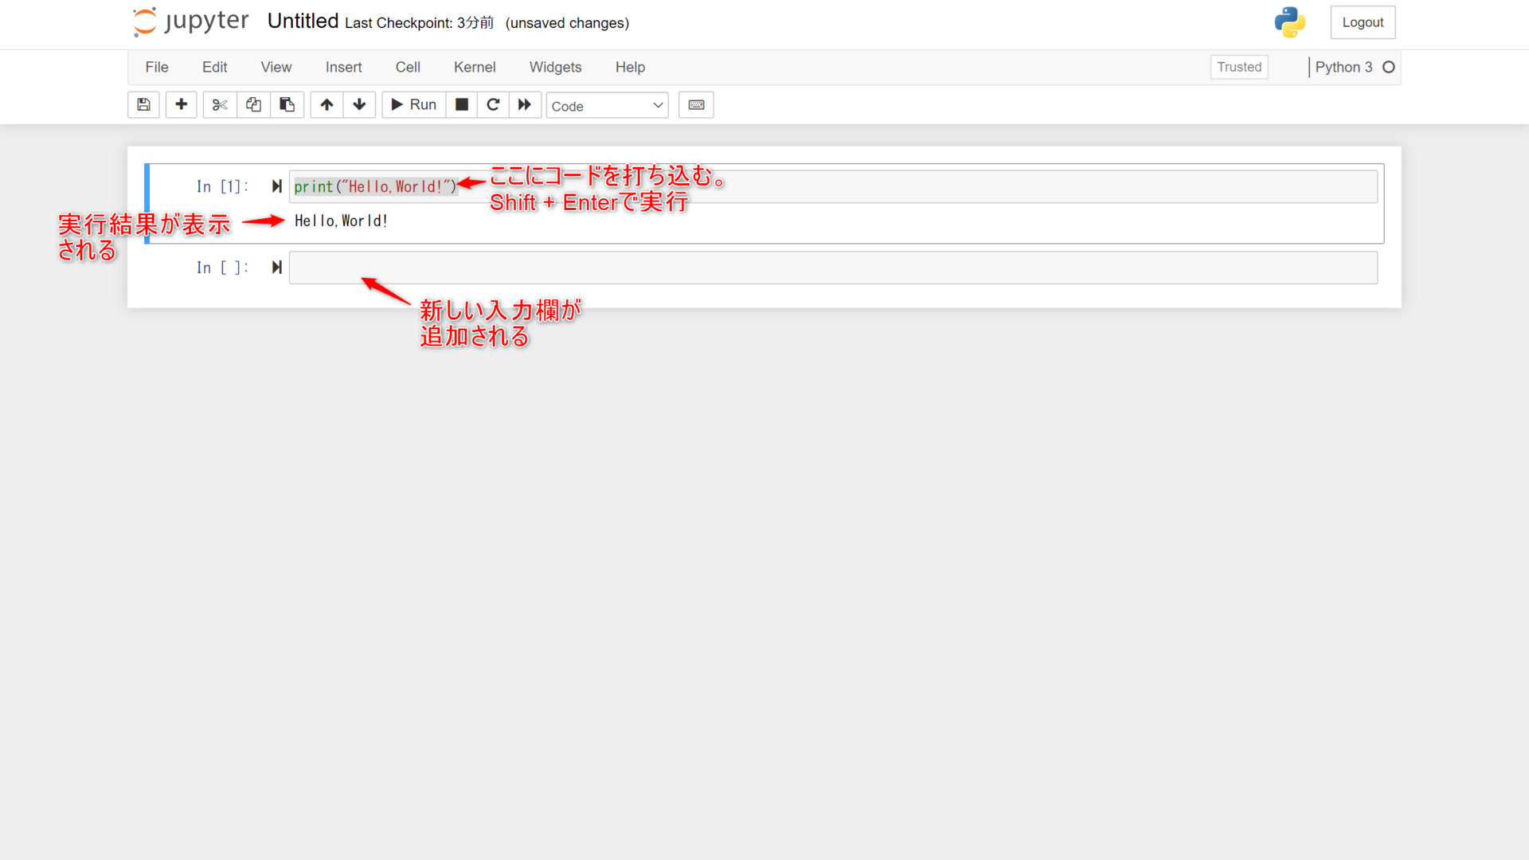Click the Trusted notebook indicator

click(1239, 67)
